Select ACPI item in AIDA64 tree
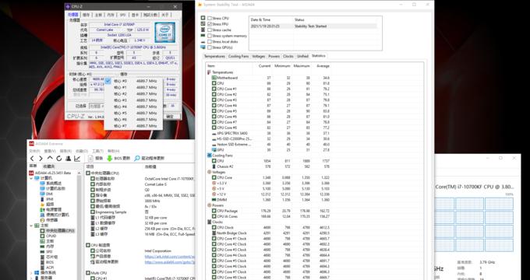This screenshot has width=530, height=280. tap(50, 268)
